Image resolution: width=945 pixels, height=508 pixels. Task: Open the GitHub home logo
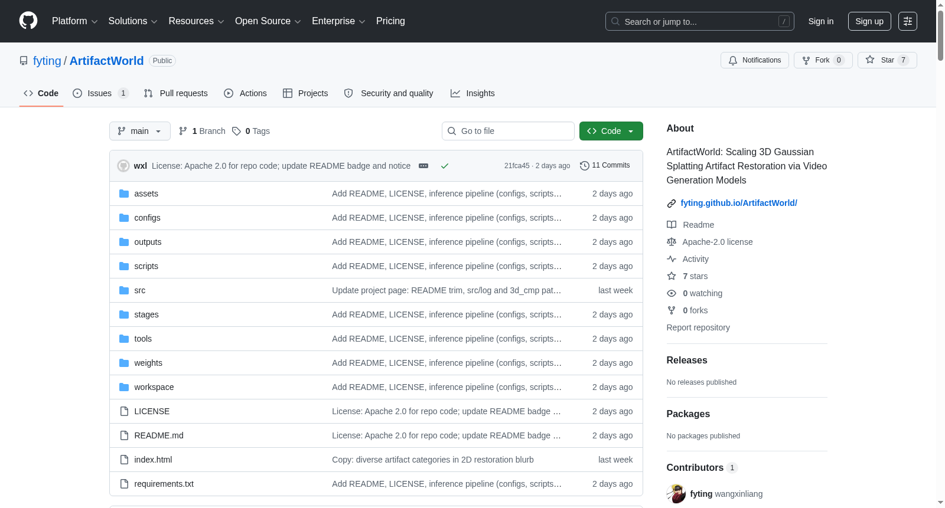[28, 21]
